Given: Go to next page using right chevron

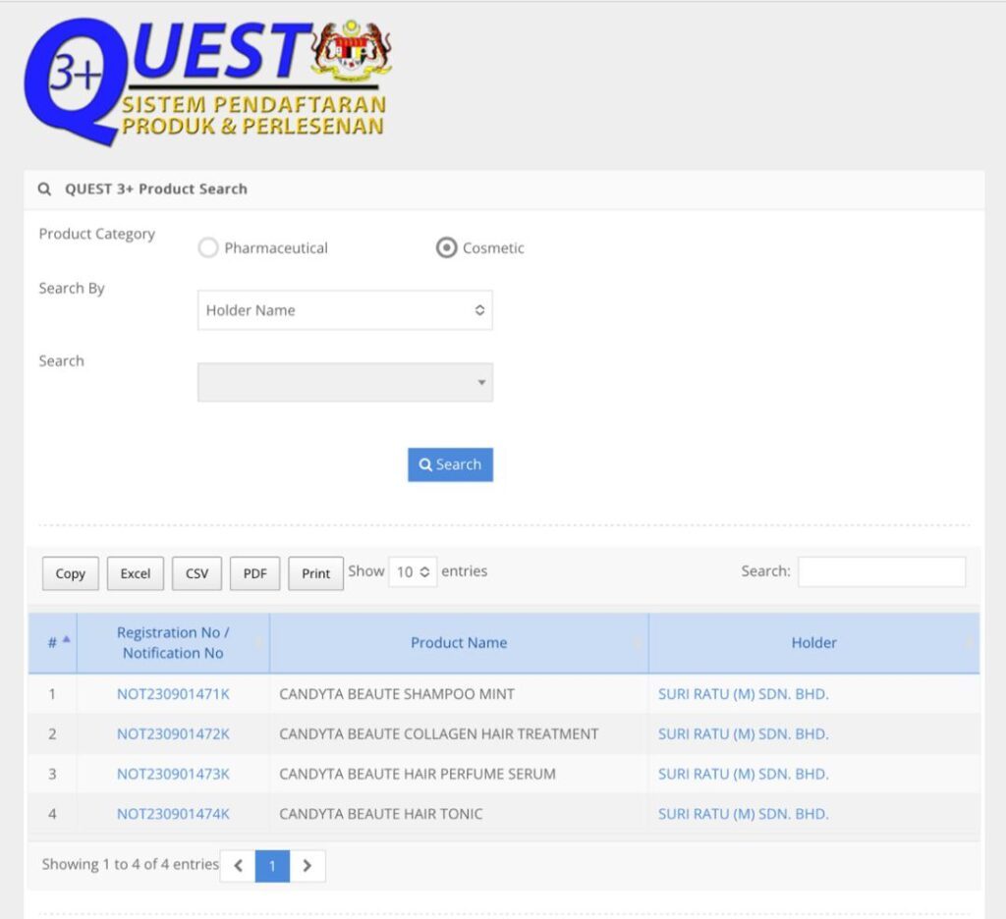Looking at the screenshot, I should [307, 866].
